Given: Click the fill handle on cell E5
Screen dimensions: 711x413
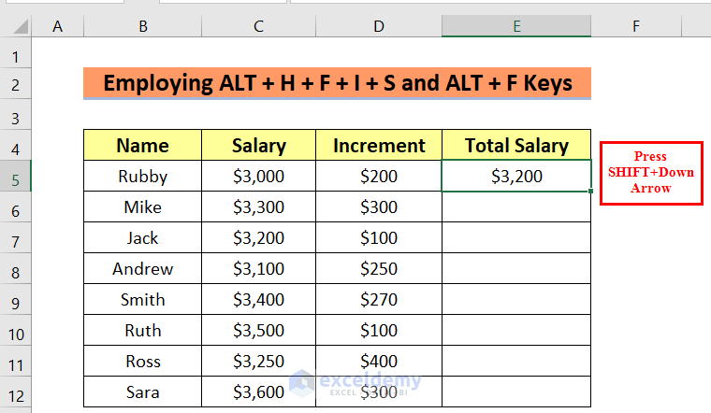Looking at the screenshot, I should click(x=591, y=191).
